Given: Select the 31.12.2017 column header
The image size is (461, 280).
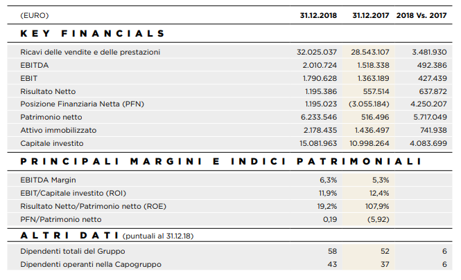Looking at the screenshot, I should [x=370, y=15].
